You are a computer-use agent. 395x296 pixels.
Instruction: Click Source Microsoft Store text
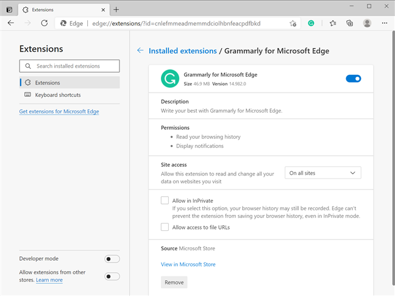[x=188, y=248]
